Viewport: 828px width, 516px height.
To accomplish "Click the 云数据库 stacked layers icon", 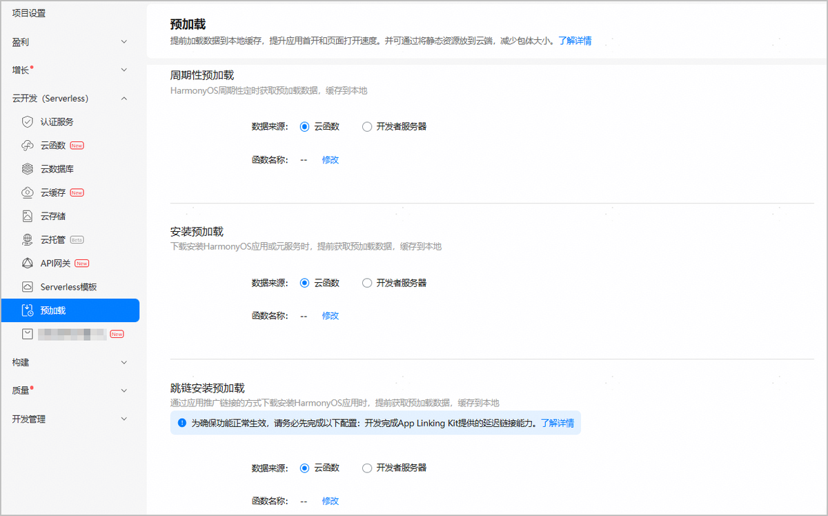I will pos(28,169).
